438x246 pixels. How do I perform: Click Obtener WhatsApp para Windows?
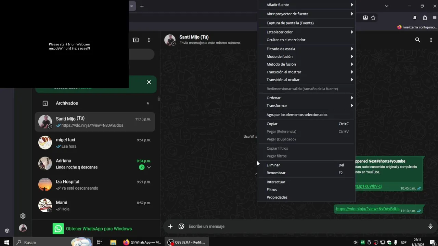coord(99,229)
